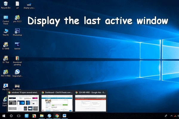Select the This PC desktop icon
Screen dimensions: 179x119
pos(6,31)
